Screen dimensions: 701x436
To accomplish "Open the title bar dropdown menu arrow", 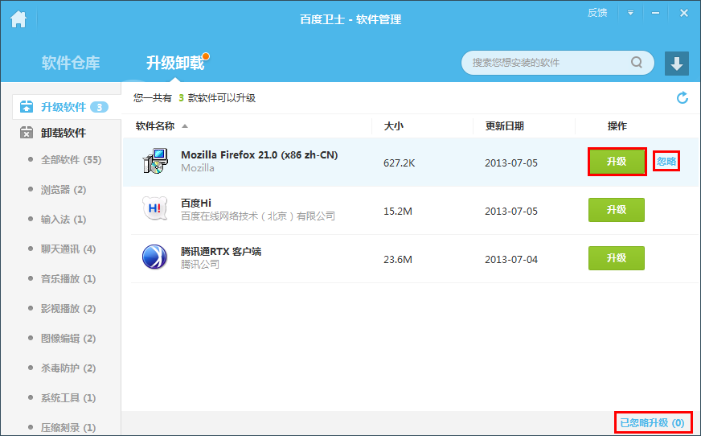I will coord(630,13).
